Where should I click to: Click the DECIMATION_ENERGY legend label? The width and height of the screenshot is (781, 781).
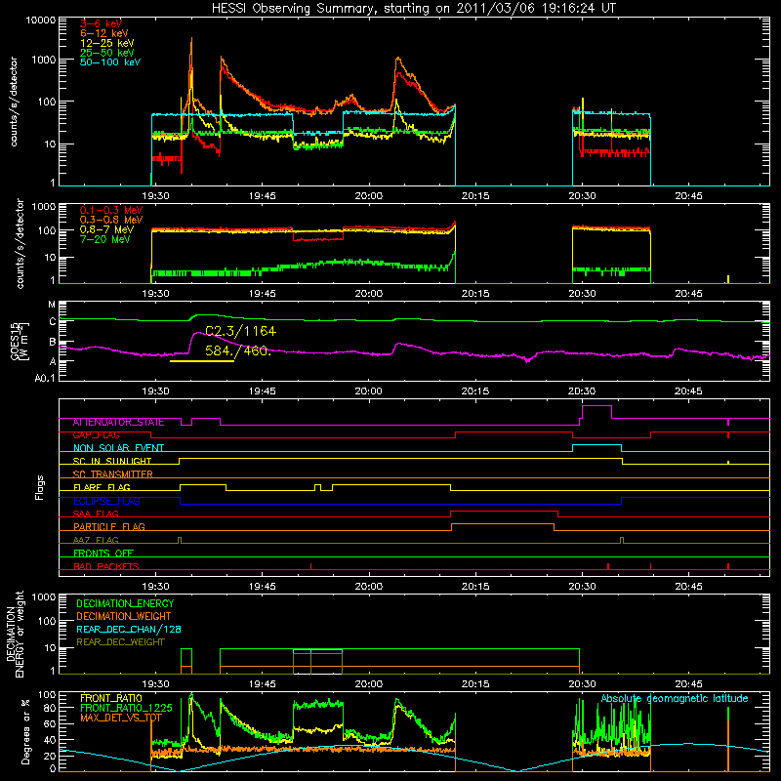click(x=125, y=603)
